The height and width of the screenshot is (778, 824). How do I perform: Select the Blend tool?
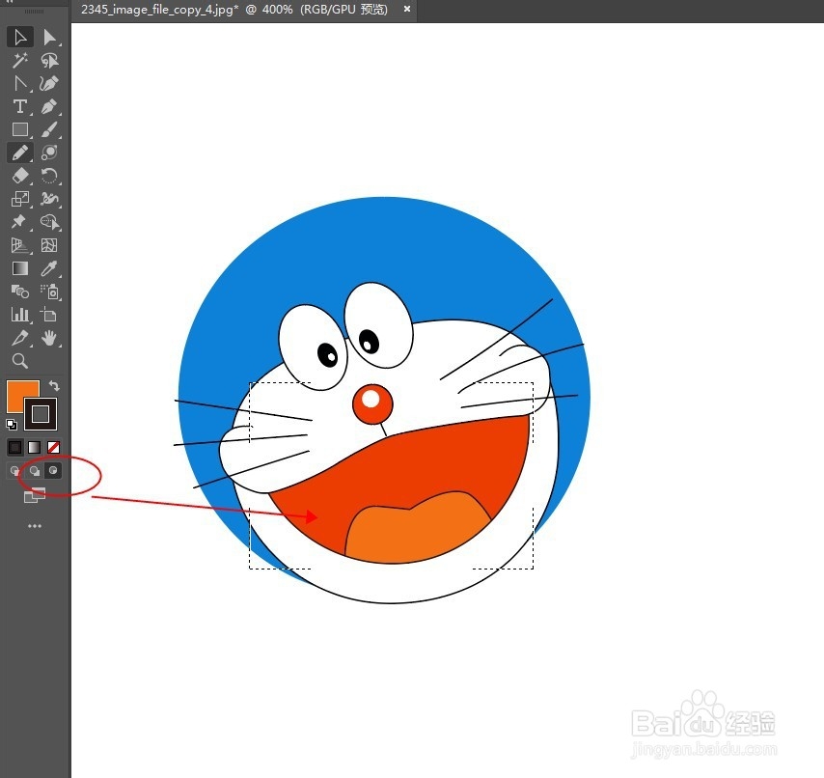(x=20, y=292)
